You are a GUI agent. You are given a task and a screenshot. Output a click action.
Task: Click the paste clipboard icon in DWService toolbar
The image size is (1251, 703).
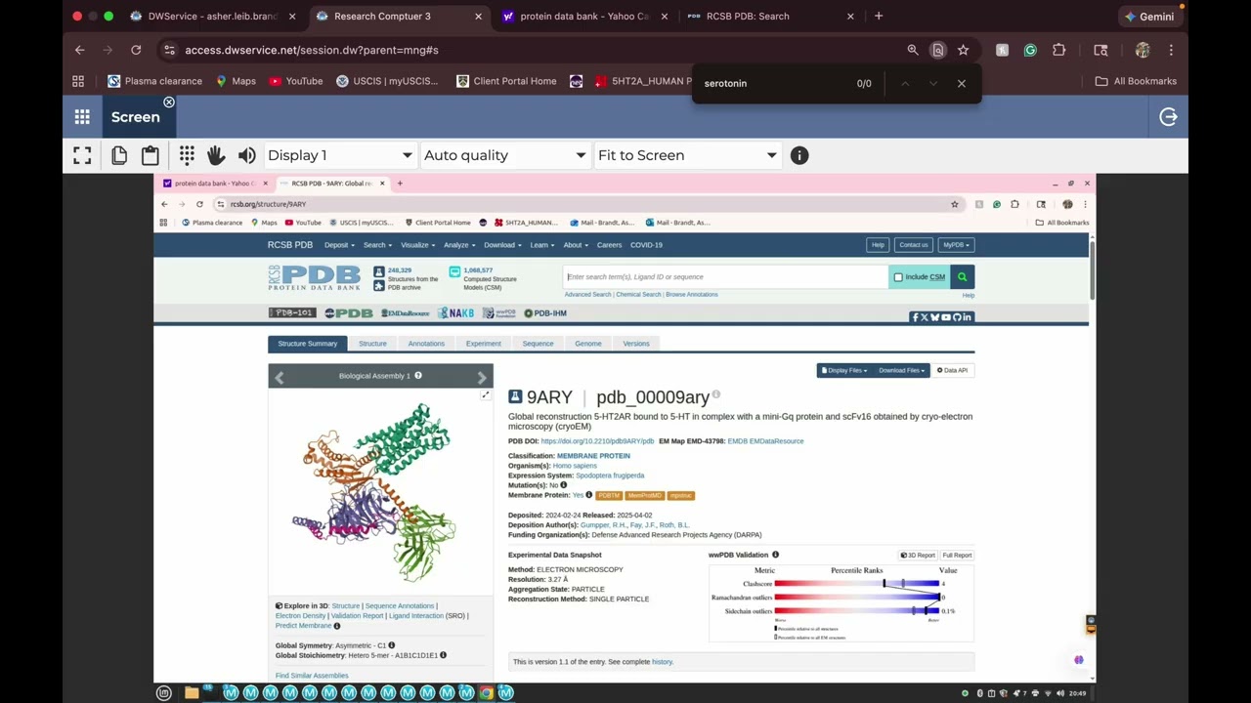coord(150,155)
